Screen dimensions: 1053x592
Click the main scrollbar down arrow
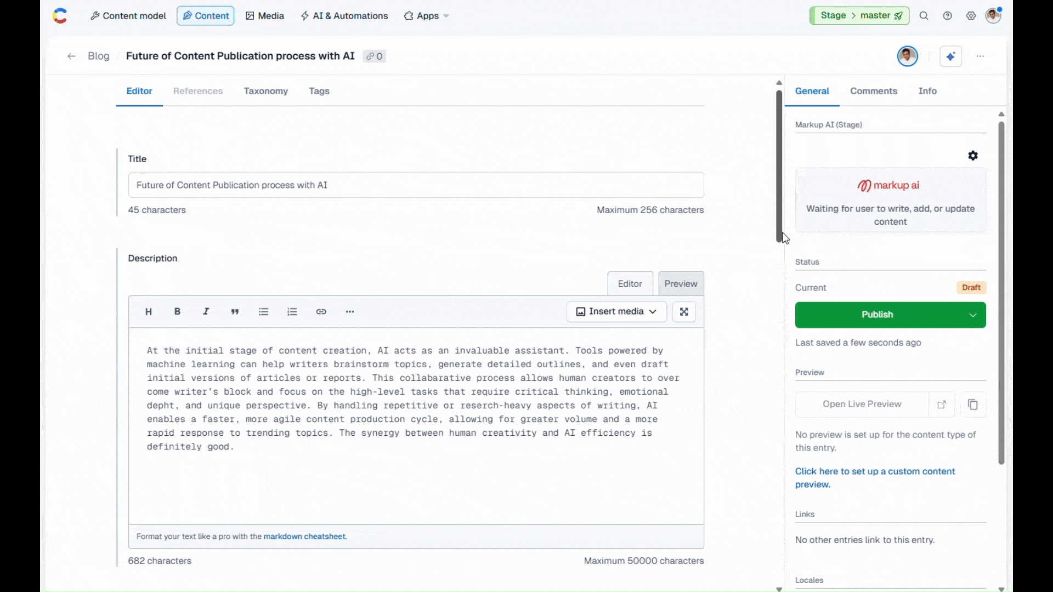[779, 589]
